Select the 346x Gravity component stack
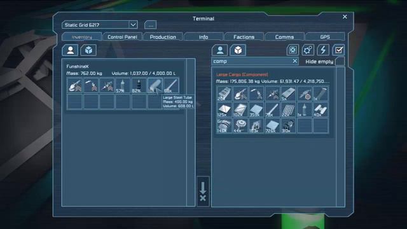407x229 pixels. click(x=224, y=126)
